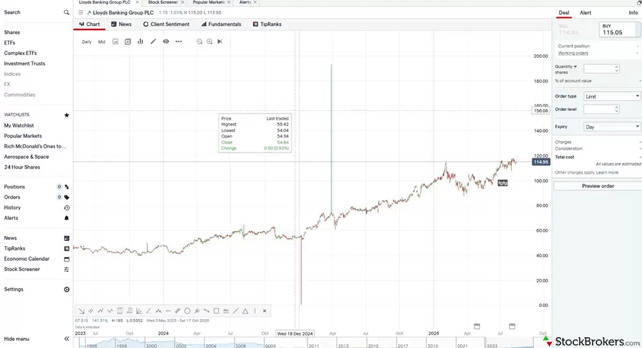Open Settings via the gear icon
The width and height of the screenshot is (642, 348).
click(x=66, y=290)
